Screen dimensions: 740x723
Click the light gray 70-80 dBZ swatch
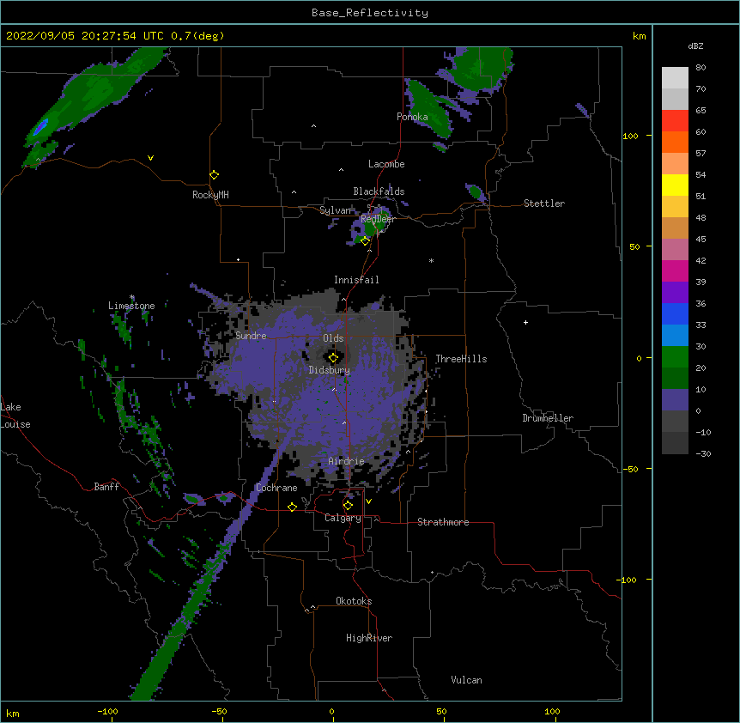(675, 78)
